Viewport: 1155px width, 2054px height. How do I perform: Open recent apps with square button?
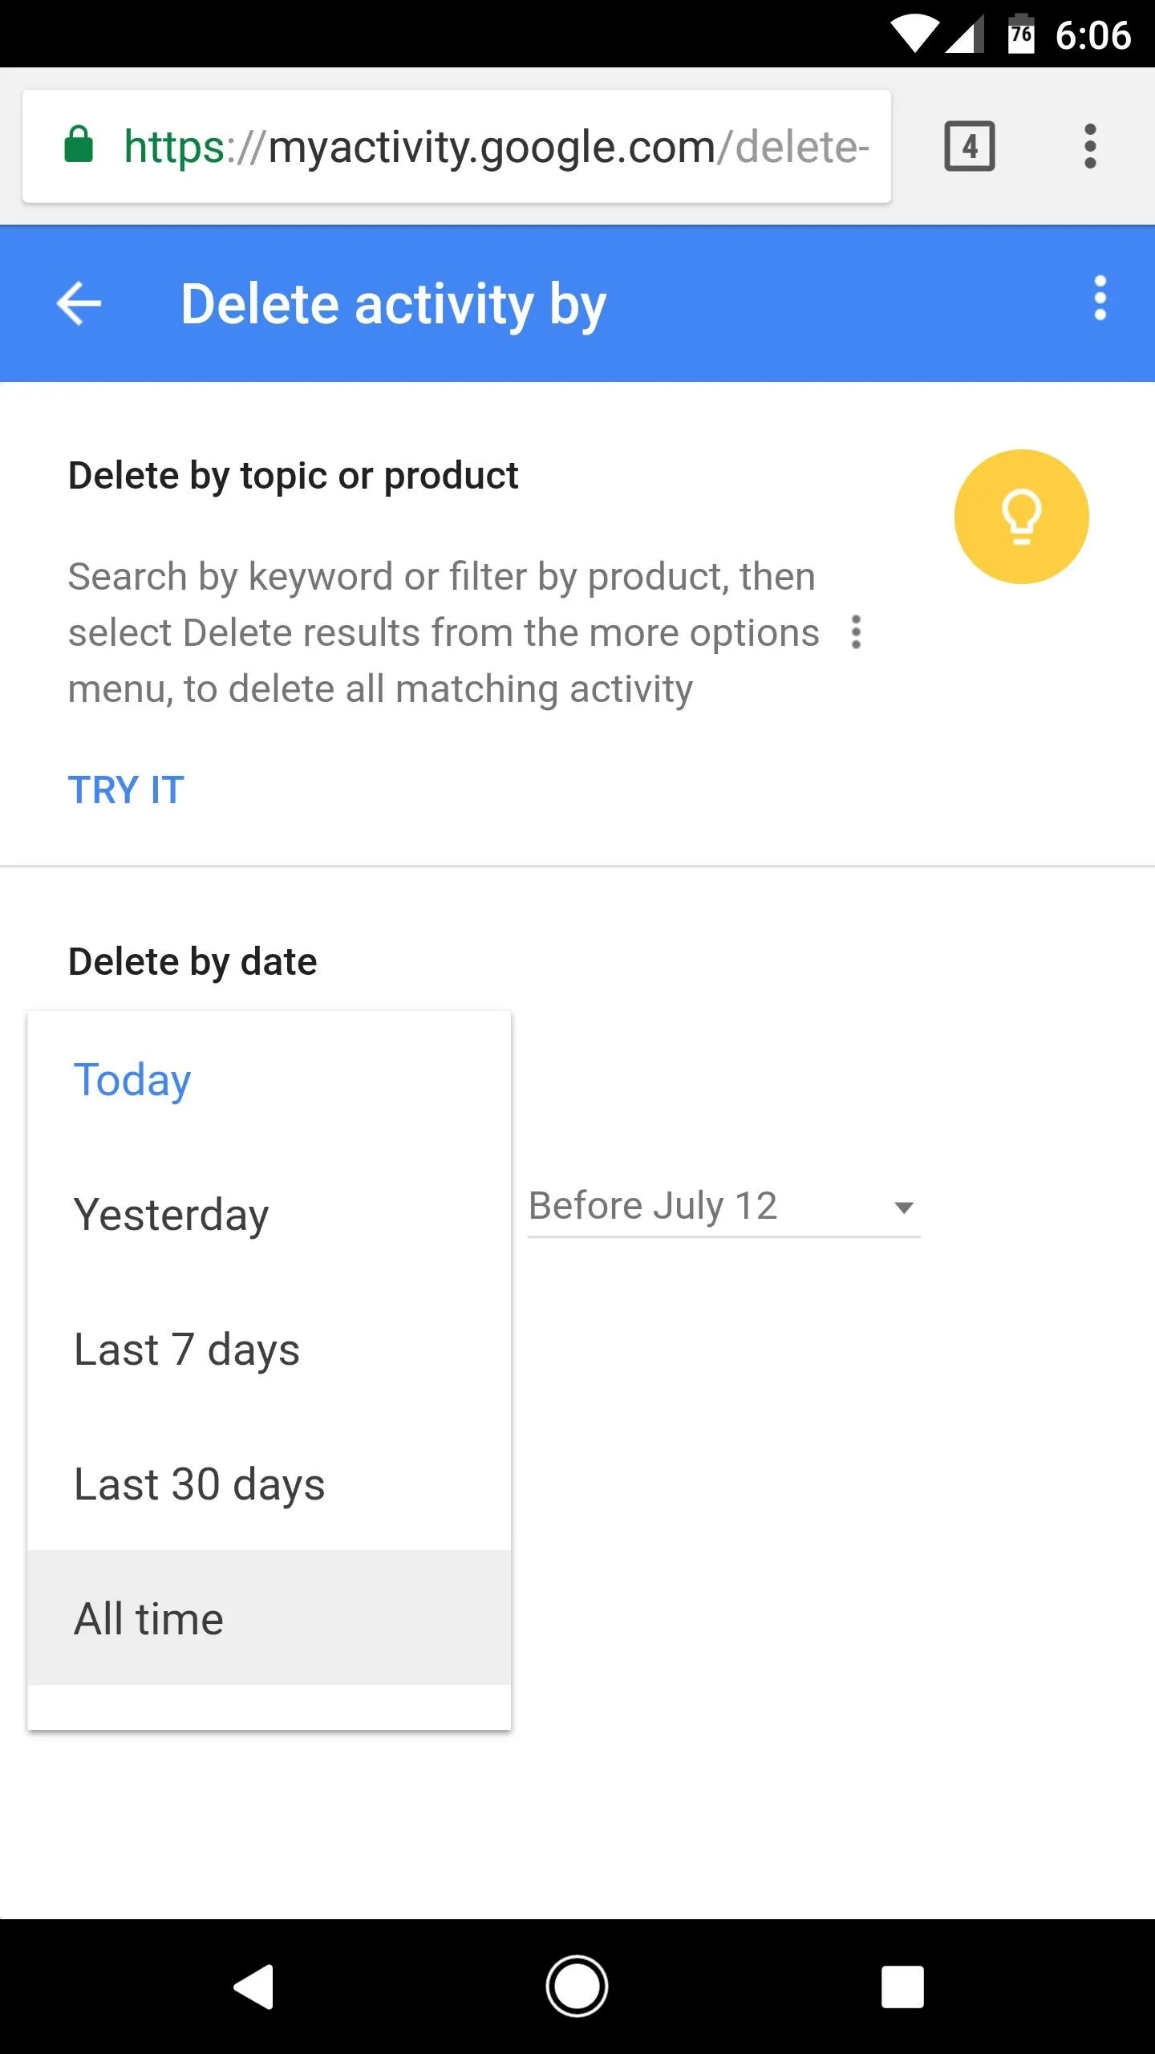coord(902,1987)
